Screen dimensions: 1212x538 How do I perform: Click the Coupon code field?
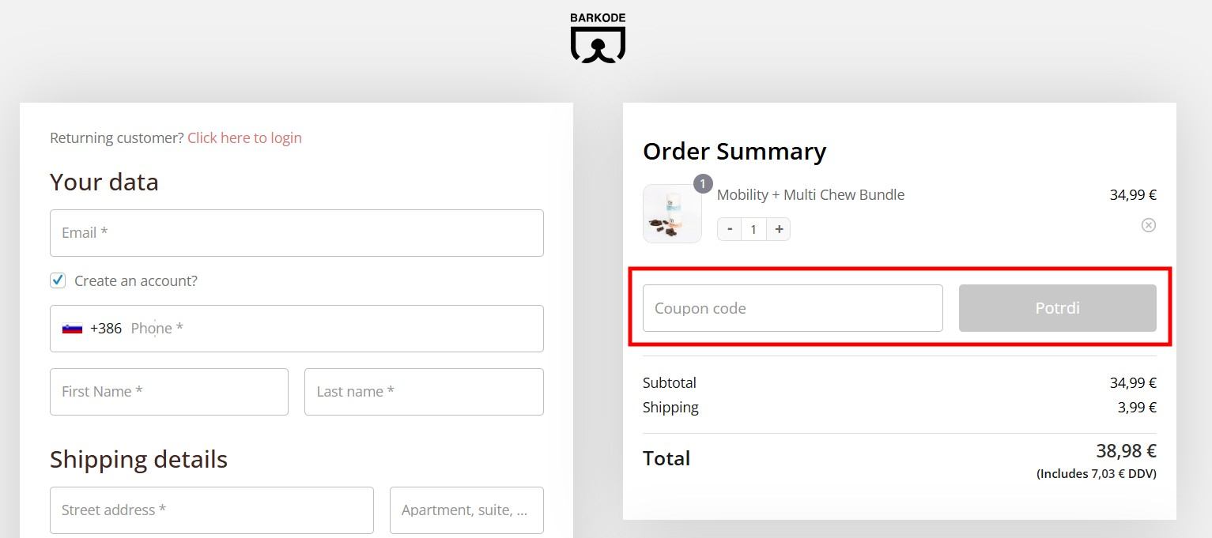[x=792, y=308]
